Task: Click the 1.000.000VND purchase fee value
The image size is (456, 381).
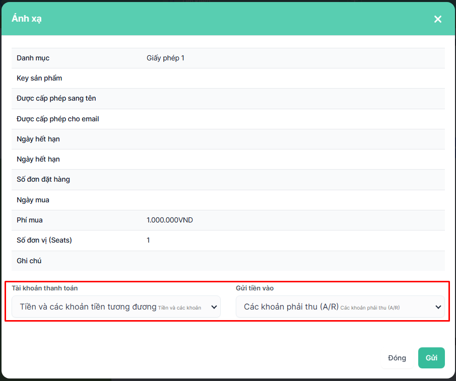Action: coord(170,220)
